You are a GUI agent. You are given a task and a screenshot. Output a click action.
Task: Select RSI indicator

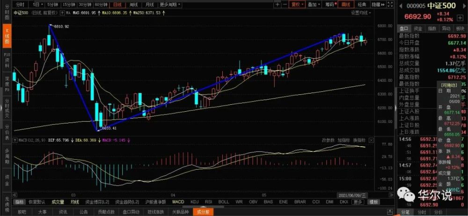(x=208, y=202)
